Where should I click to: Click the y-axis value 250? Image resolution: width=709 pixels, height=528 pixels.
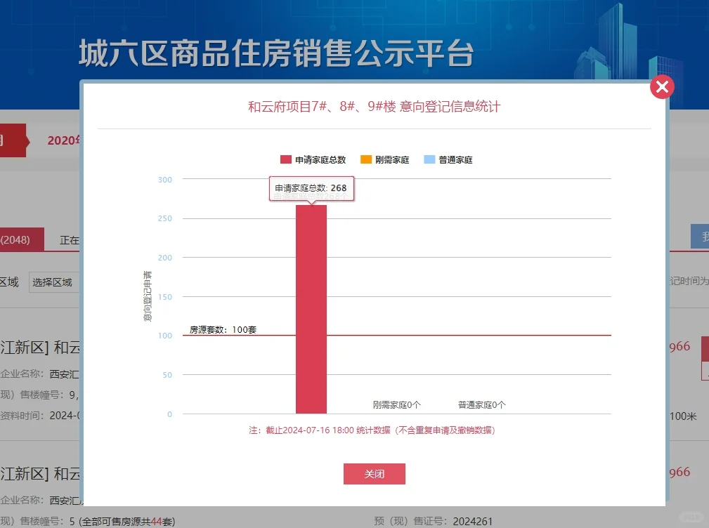(165, 218)
